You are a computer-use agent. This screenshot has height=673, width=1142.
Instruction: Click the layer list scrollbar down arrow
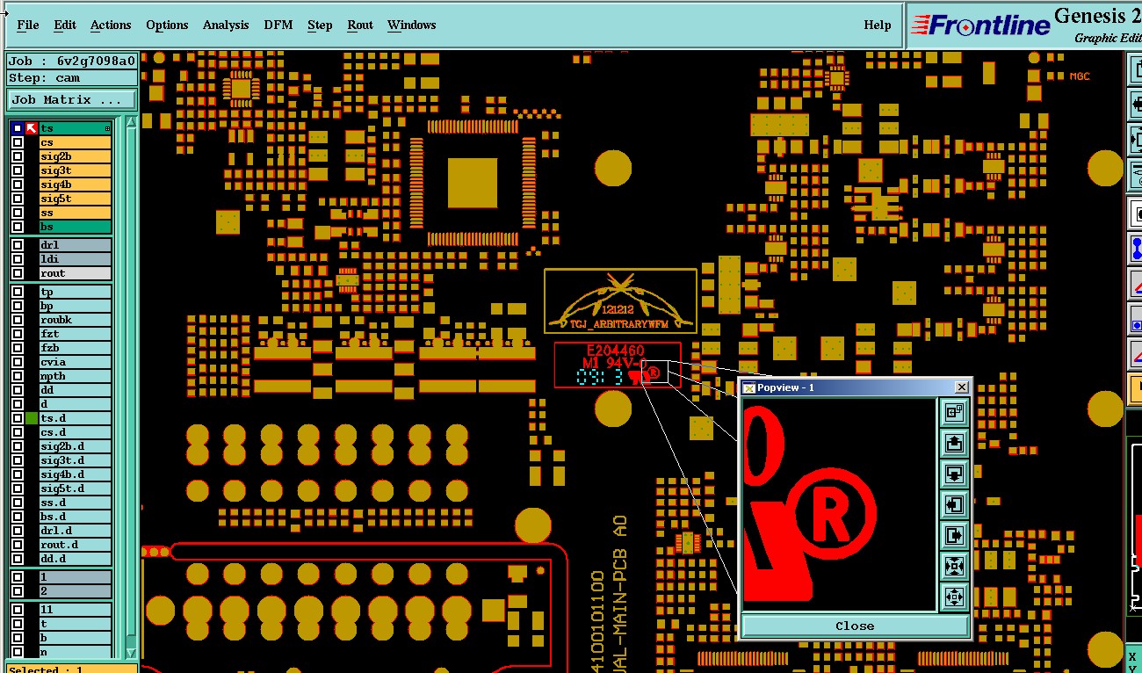click(x=132, y=653)
